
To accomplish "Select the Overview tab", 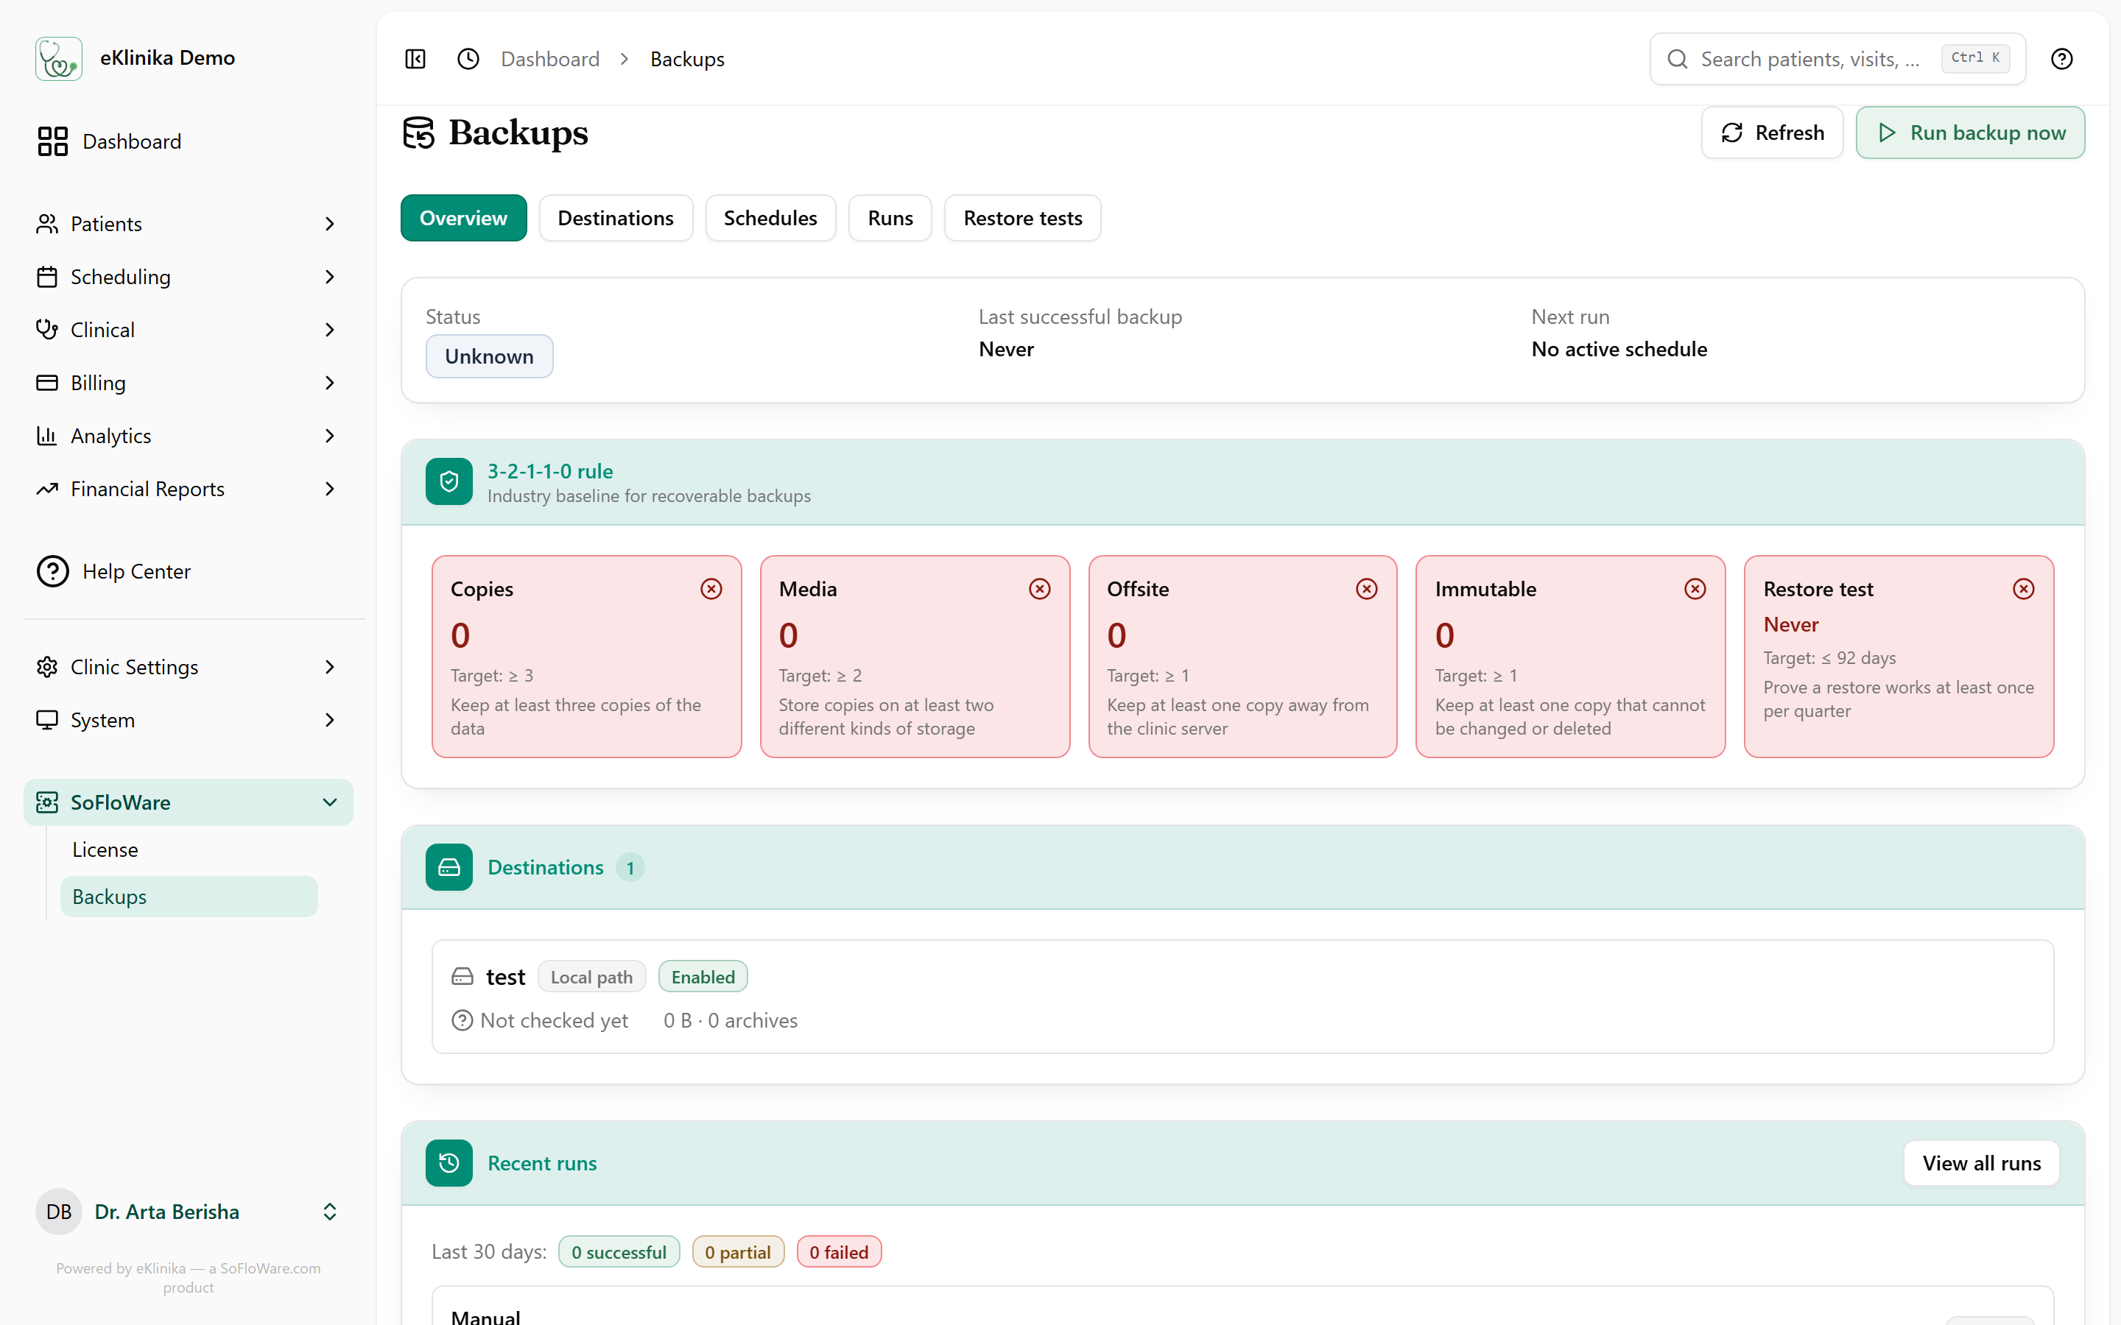I will tap(464, 218).
